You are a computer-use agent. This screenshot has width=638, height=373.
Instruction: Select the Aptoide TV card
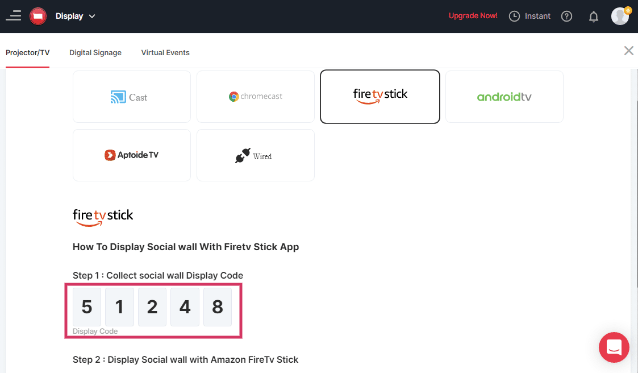coord(132,155)
